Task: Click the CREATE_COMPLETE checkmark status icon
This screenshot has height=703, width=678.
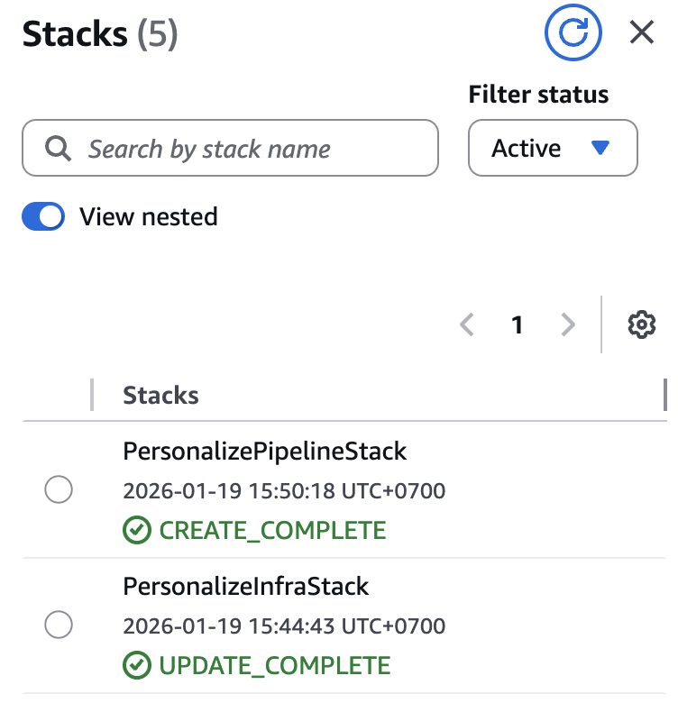Action: 136,531
